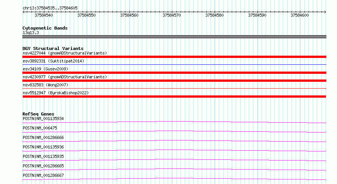Click the left arrow of the ruler
This screenshot has height=184, width=337.
point(23,12)
